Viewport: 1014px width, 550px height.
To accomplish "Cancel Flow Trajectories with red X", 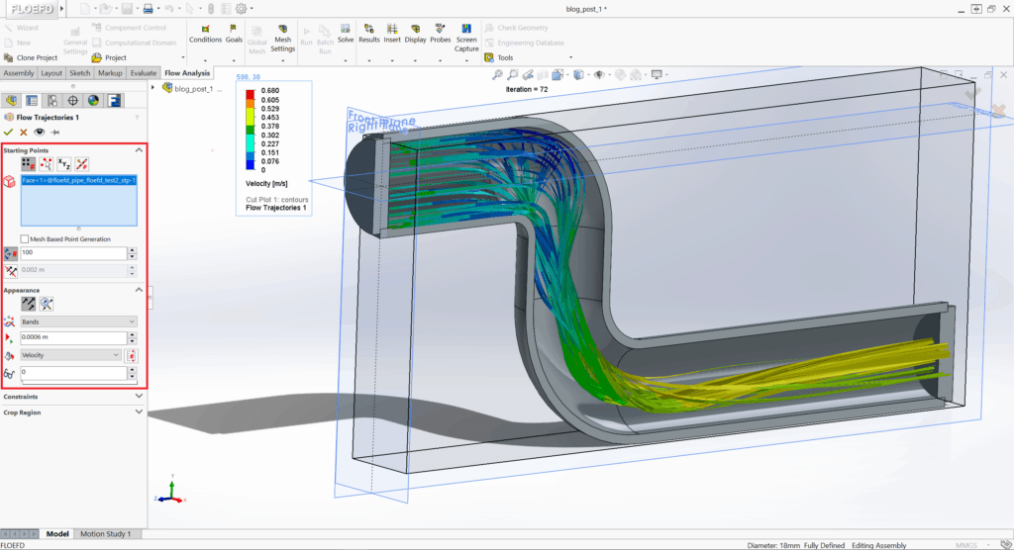I will (x=24, y=132).
